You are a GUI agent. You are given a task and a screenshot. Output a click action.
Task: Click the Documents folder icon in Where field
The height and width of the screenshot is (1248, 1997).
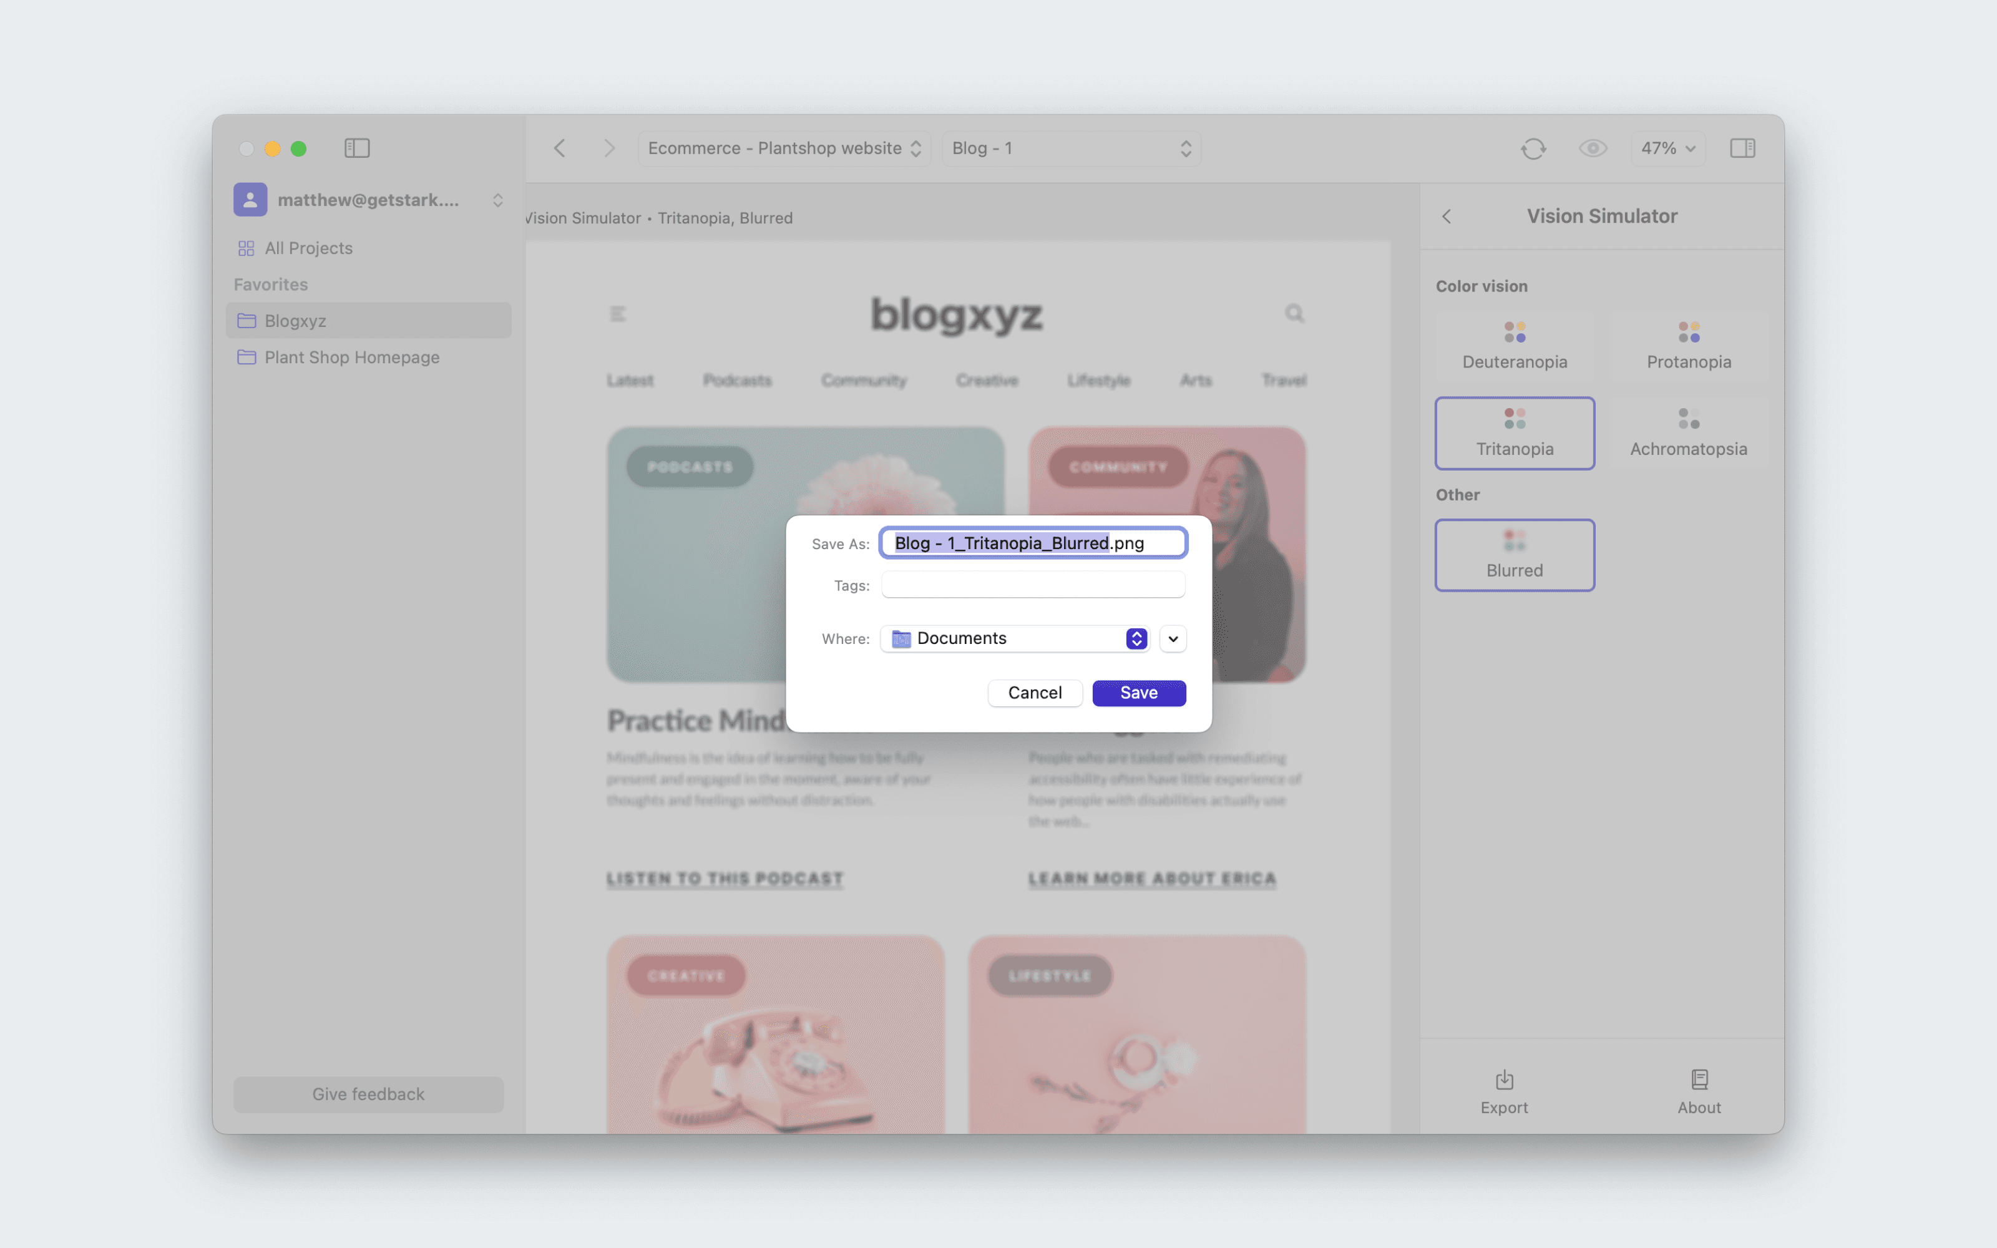click(x=901, y=639)
